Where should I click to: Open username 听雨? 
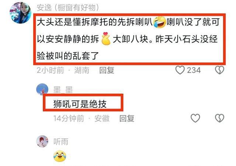61,142
